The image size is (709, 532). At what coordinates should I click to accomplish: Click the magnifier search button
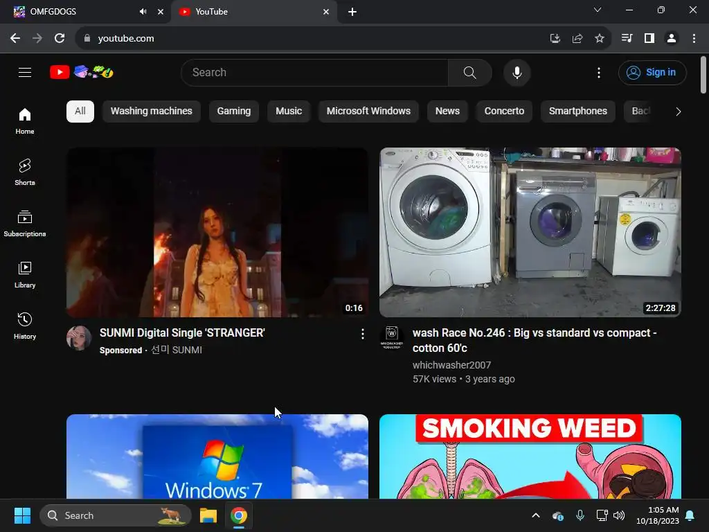(x=470, y=72)
